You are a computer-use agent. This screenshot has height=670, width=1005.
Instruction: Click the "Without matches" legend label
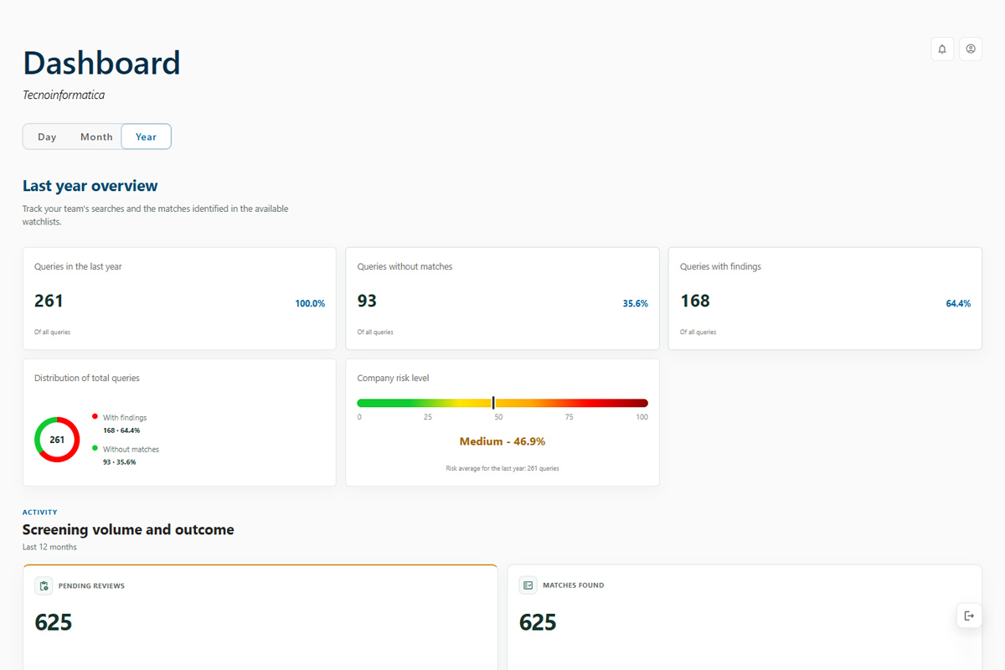point(131,449)
